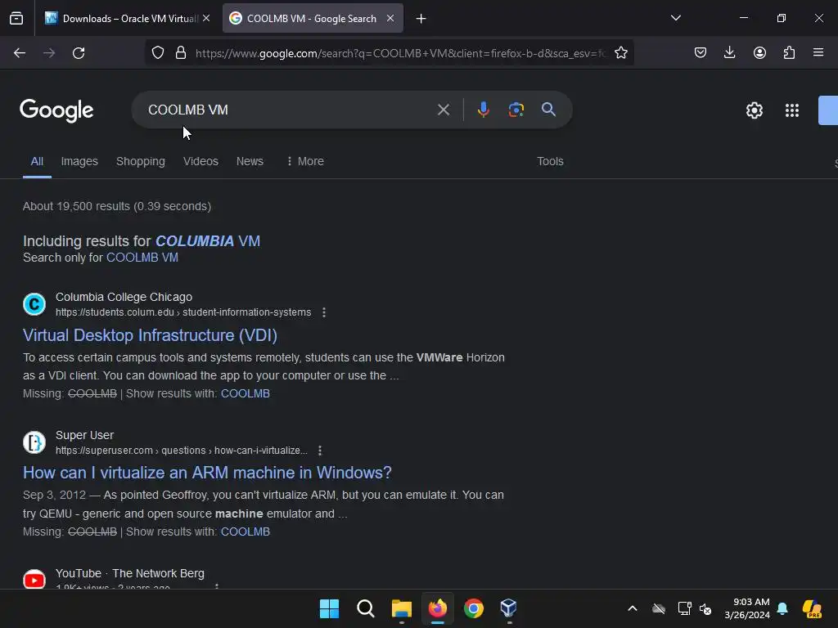Image resolution: width=838 pixels, height=628 pixels.
Task: Open the Google apps grid
Action: tap(792, 110)
